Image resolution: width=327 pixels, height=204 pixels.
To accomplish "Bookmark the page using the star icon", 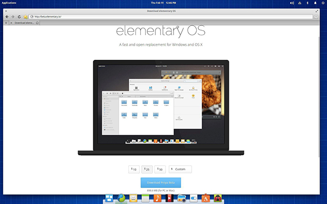I will coord(26,17).
